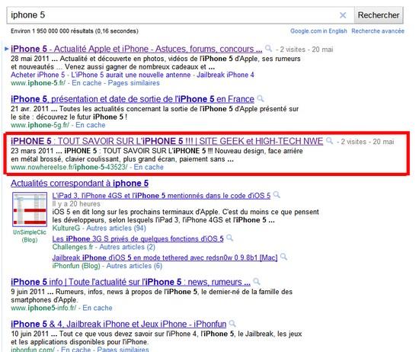Preview magnifier icon next to 'iPhone 3G S privés' news
This screenshot has width=419, height=352.
point(229,238)
